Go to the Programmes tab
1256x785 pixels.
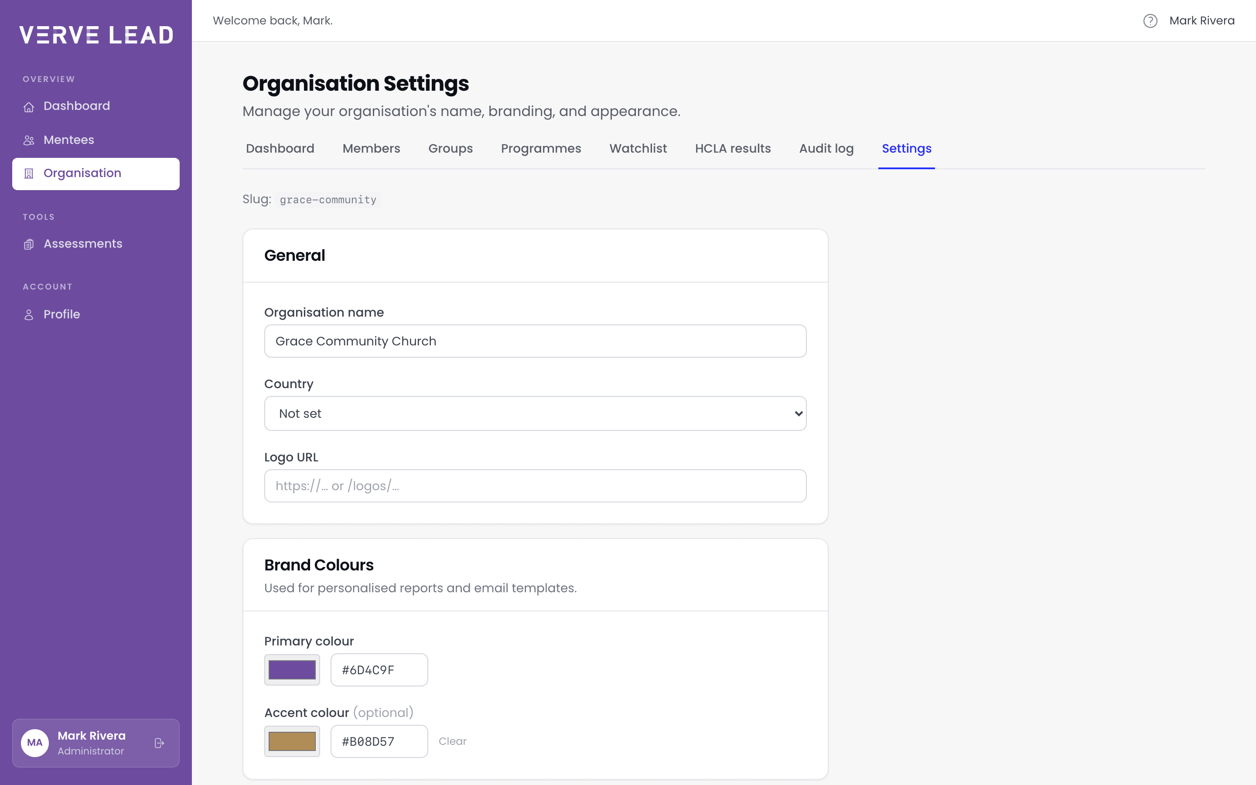(541, 148)
